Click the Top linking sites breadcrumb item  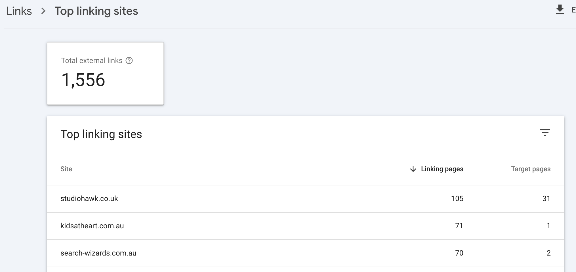coord(96,11)
